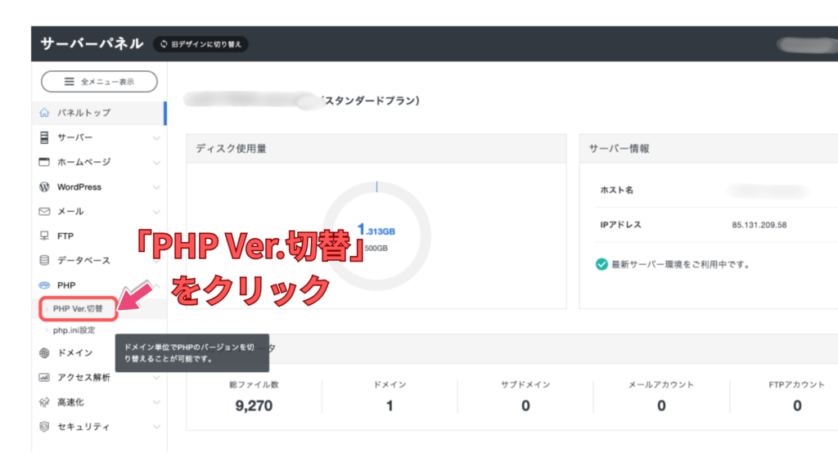Expand the サーバー menu chevron
This screenshot has width=838, height=471.
(x=156, y=138)
